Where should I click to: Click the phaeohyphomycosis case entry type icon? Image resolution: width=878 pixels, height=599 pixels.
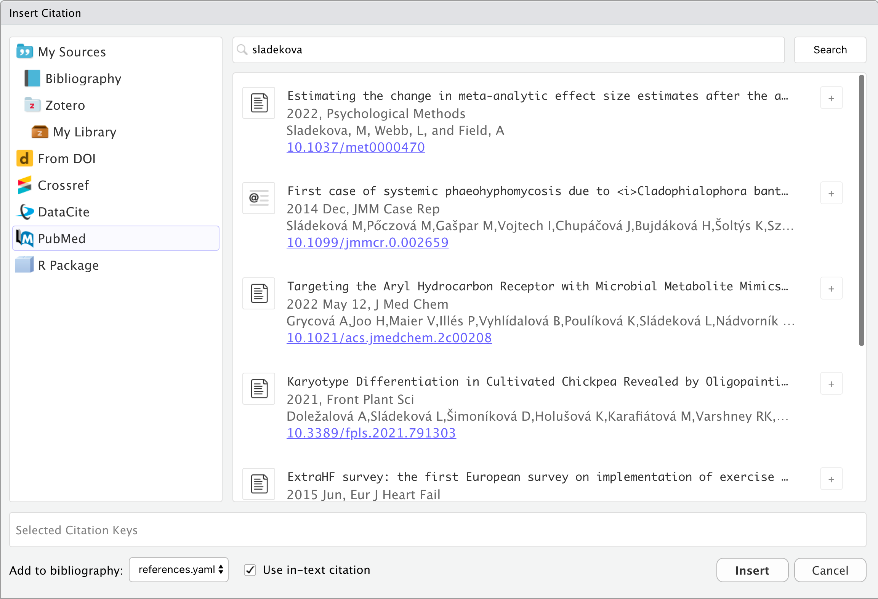point(259,198)
